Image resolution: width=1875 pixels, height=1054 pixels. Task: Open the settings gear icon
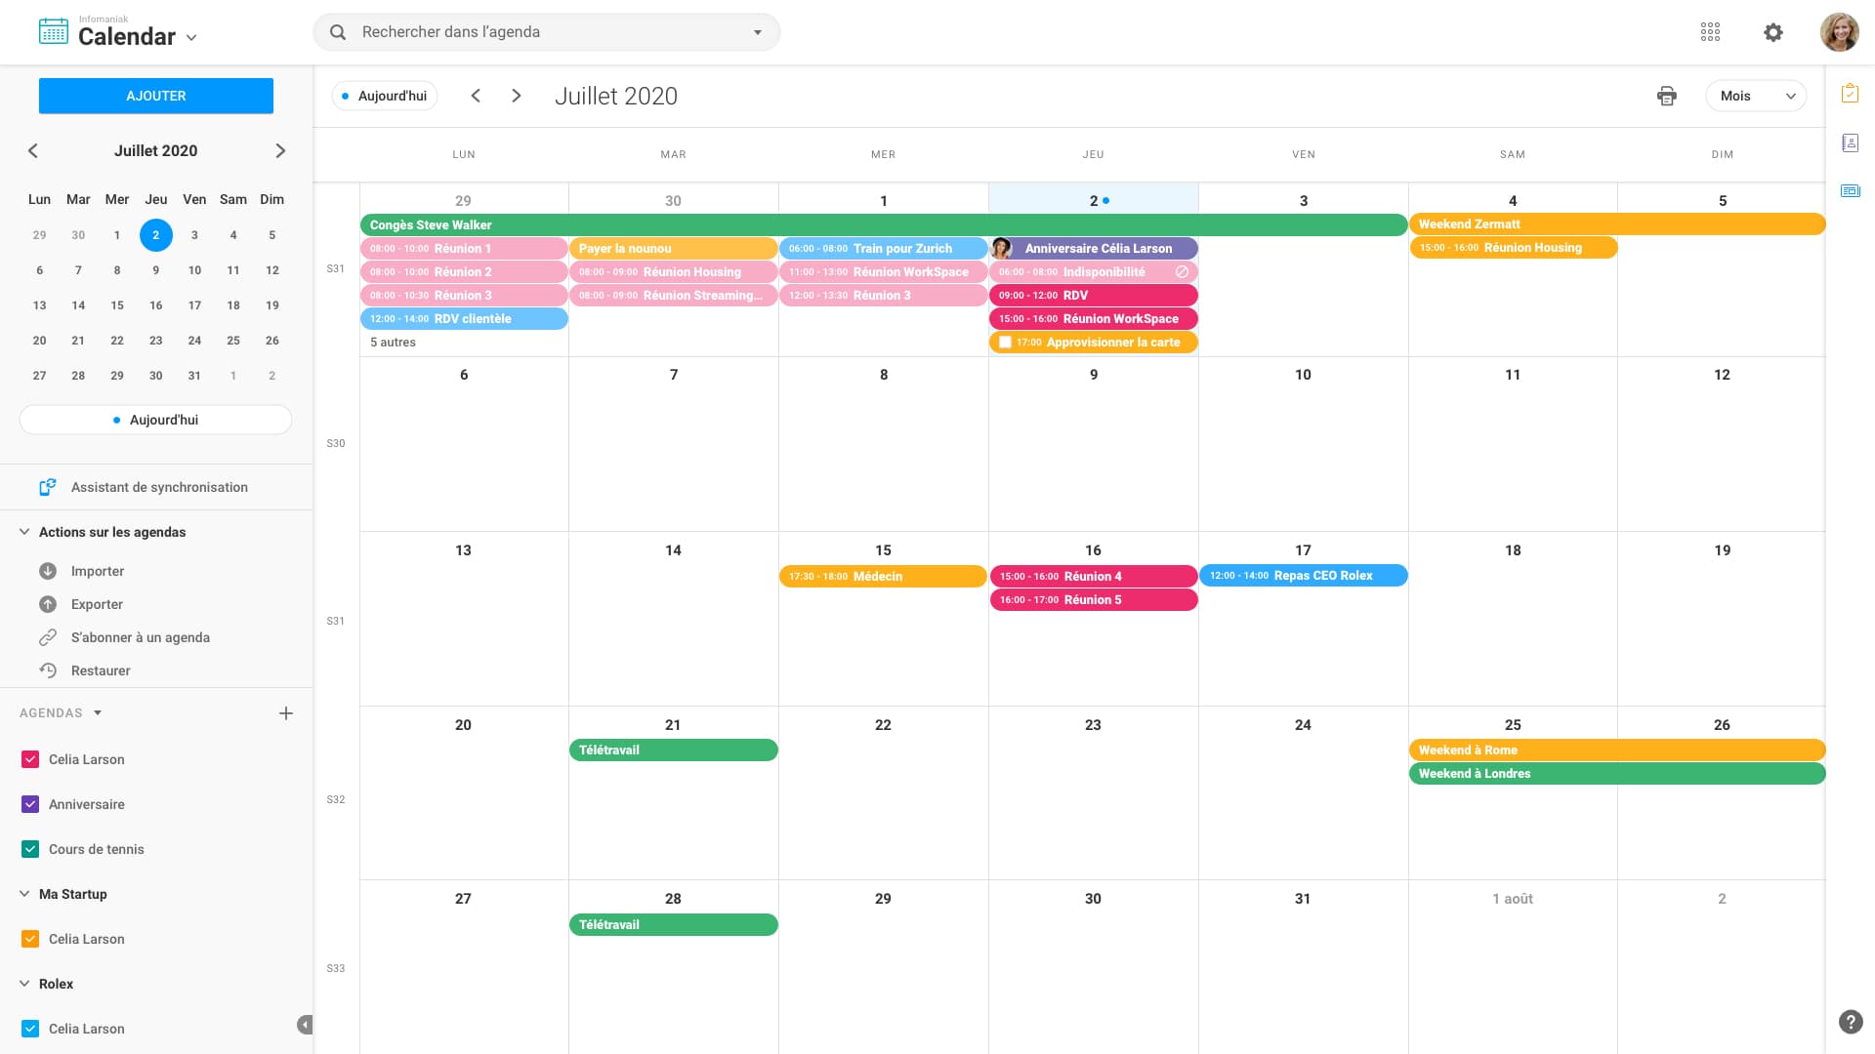pos(1772,32)
